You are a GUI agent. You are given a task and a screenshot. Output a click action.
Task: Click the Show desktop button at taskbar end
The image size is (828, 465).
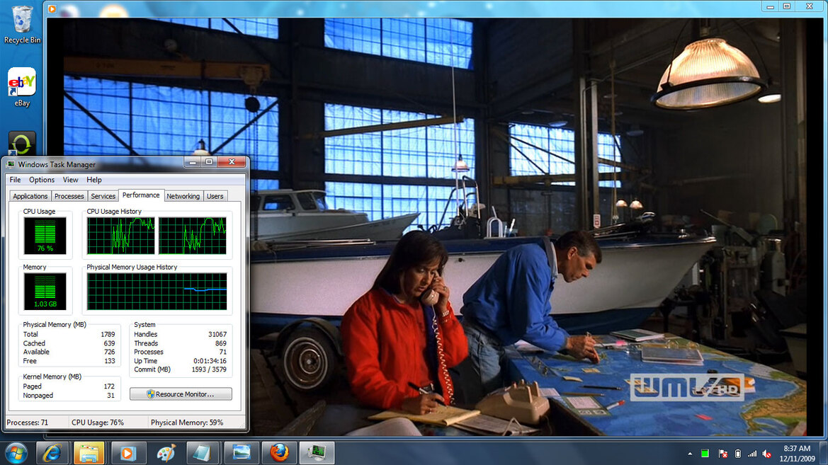(x=824, y=454)
